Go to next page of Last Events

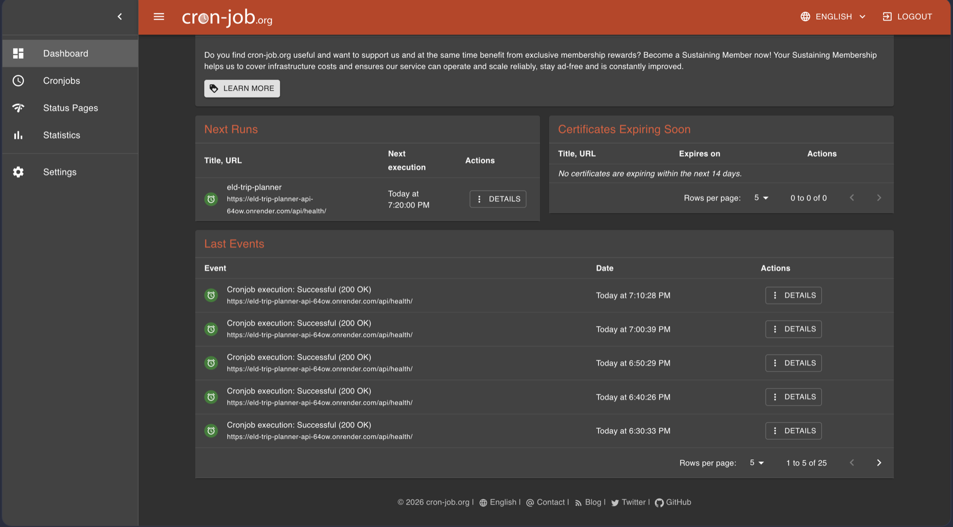tap(879, 463)
